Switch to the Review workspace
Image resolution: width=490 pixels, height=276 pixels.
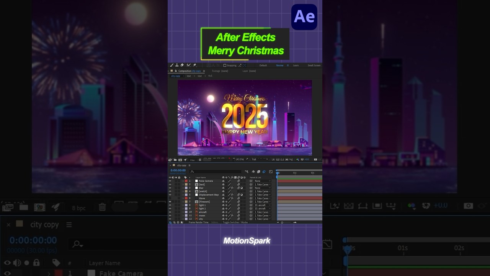click(280, 66)
